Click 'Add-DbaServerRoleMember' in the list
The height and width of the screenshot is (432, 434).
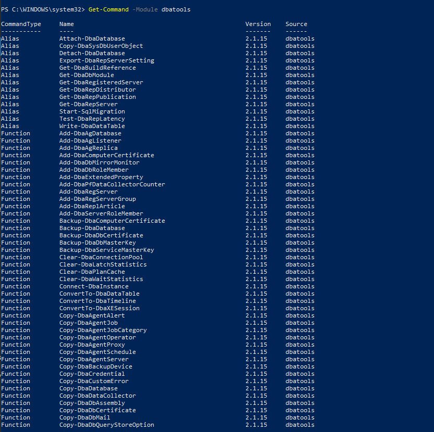pyautogui.click(x=101, y=213)
